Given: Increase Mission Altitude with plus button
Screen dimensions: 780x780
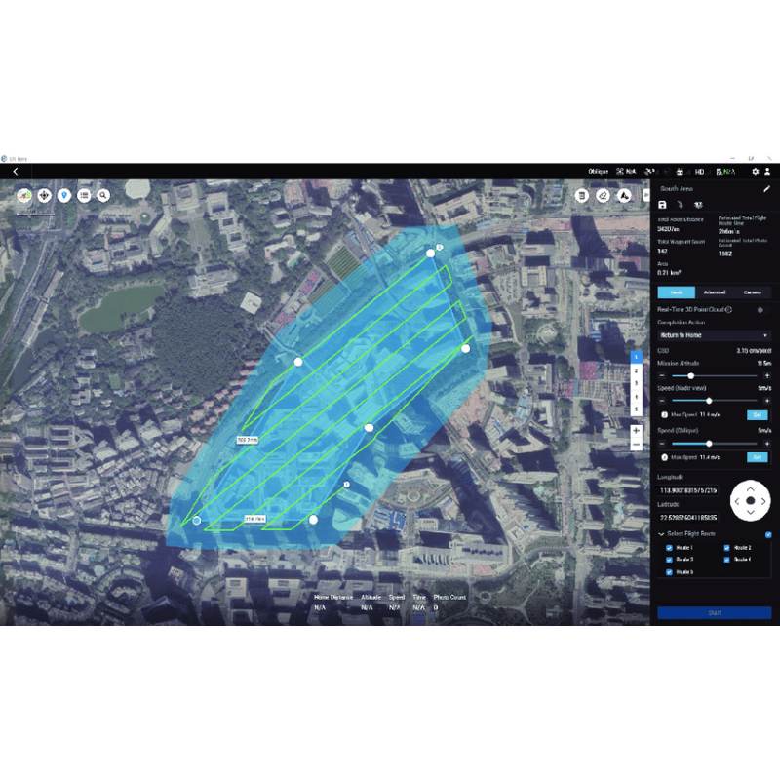Looking at the screenshot, I should (766, 375).
